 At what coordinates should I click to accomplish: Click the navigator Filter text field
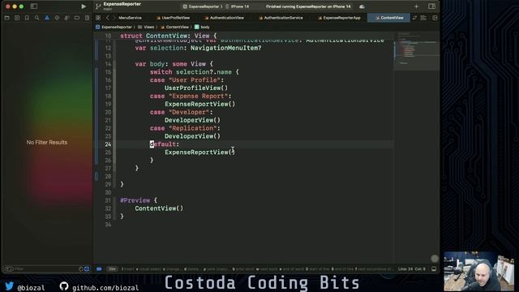pos(41,268)
